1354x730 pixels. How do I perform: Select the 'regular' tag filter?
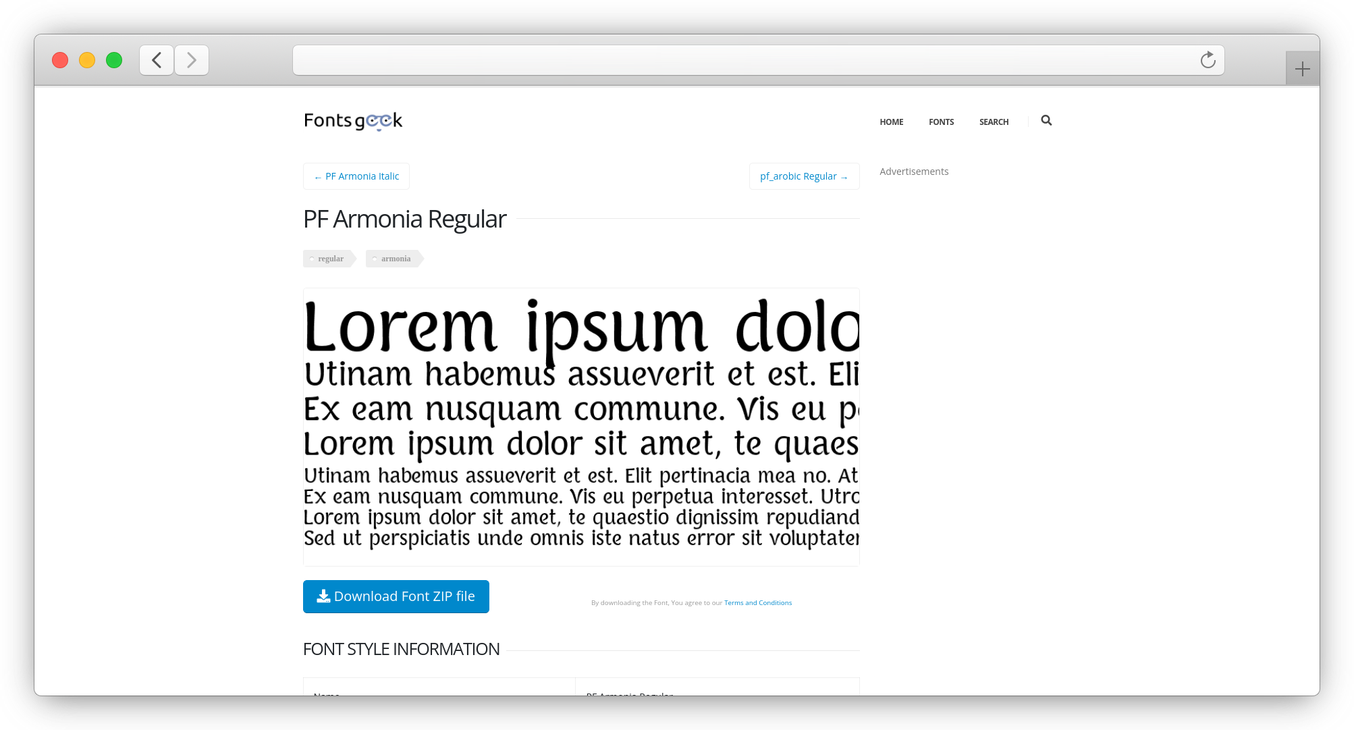(x=331, y=258)
